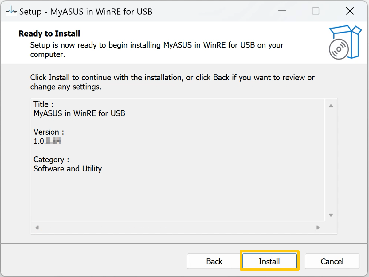Click the horizontal scrollbar left arrow
The height and width of the screenshot is (277, 369).
coord(37,228)
